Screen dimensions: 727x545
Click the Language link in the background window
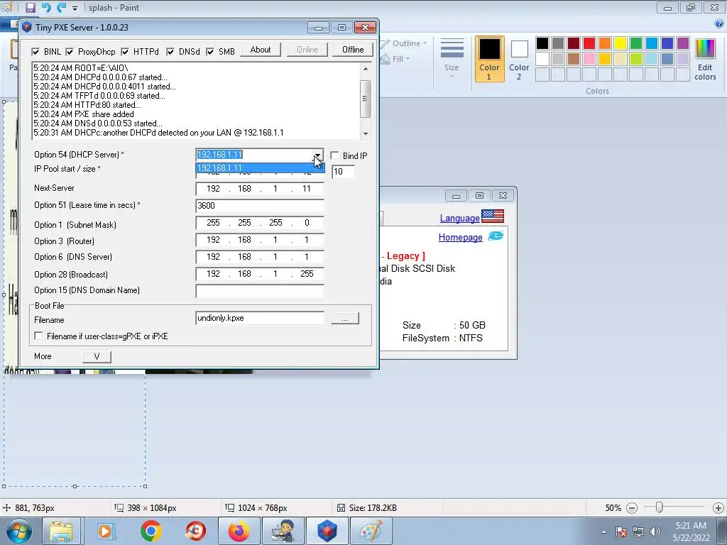coord(459,219)
